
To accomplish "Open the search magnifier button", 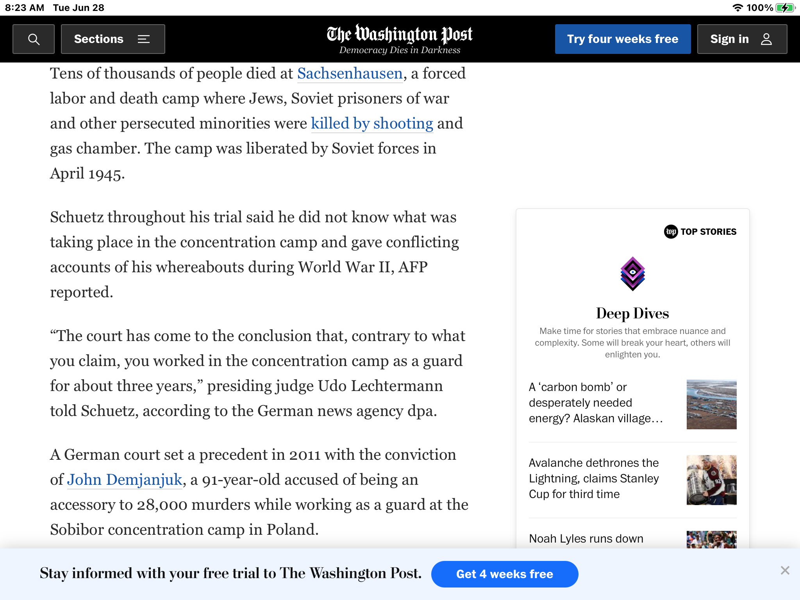I will click(x=34, y=39).
